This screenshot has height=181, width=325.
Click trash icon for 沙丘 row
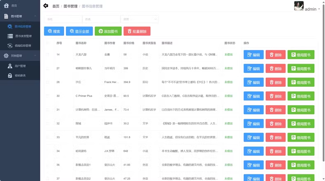[272, 82]
